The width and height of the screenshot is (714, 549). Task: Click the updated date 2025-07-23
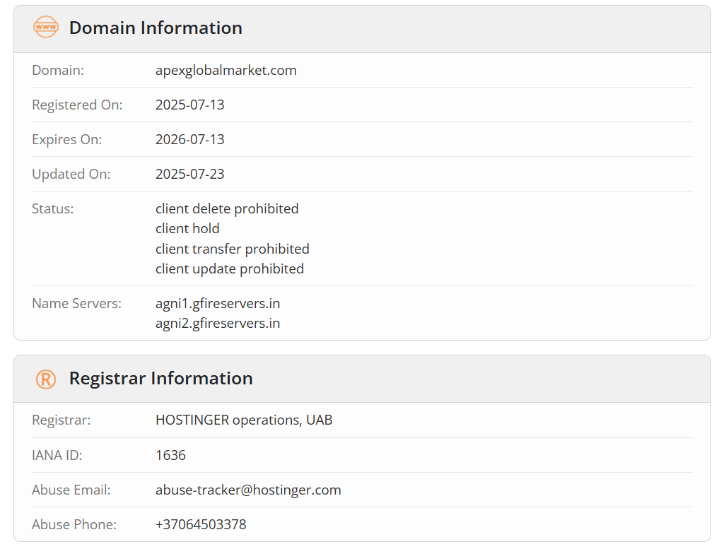[190, 174]
